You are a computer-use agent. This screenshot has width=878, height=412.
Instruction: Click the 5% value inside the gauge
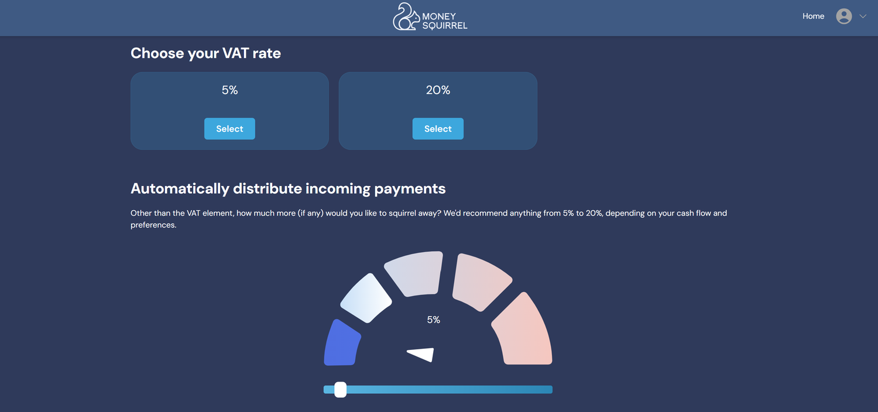coord(434,320)
